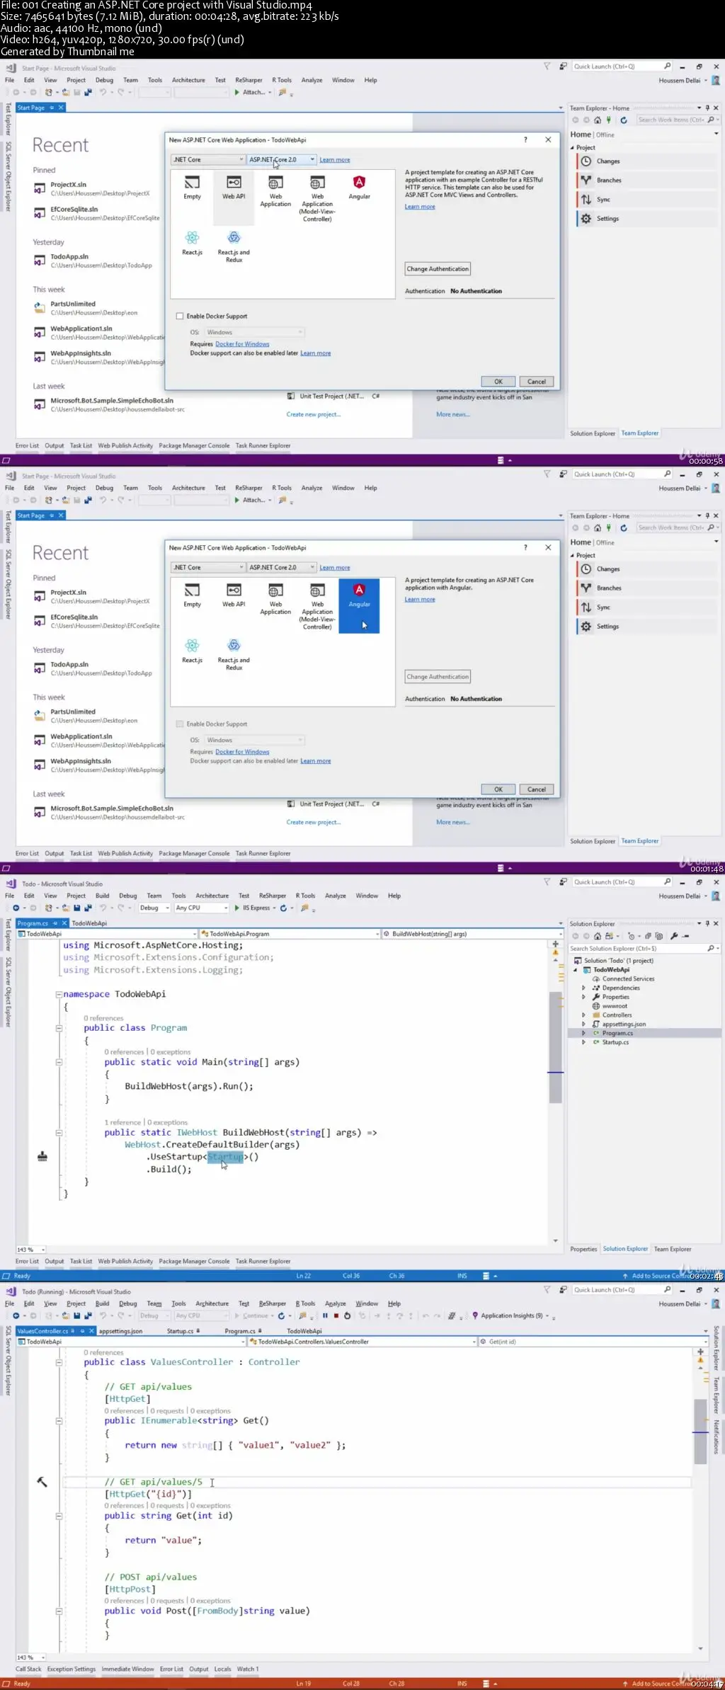725x1690 pixels.
Task: Click the ReSharper hammer icon beside GET api/values/5
Action: pyautogui.click(x=42, y=1482)
